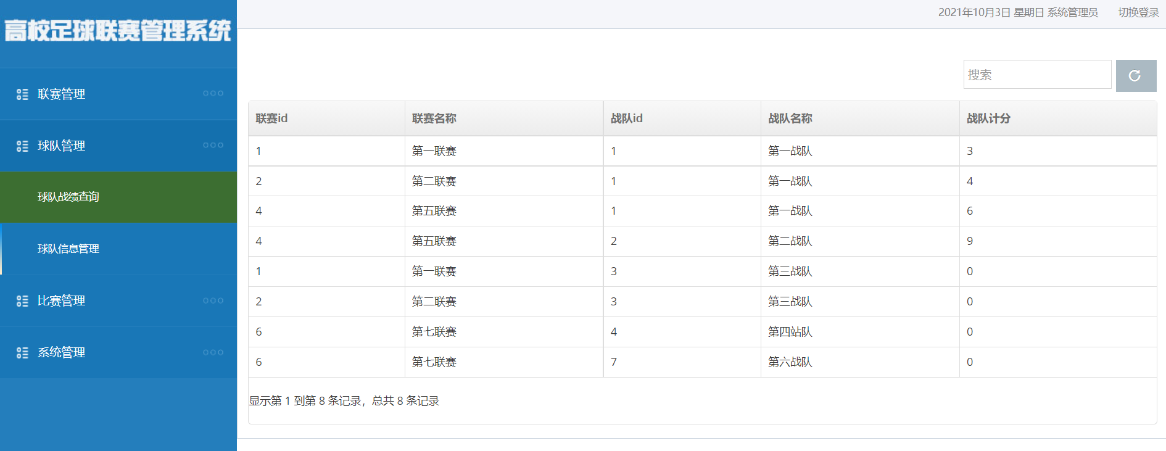This screenshot has height=451, width=1166.
Task: Click the list icon next to 联赛管理
Action: coord(22,94)
